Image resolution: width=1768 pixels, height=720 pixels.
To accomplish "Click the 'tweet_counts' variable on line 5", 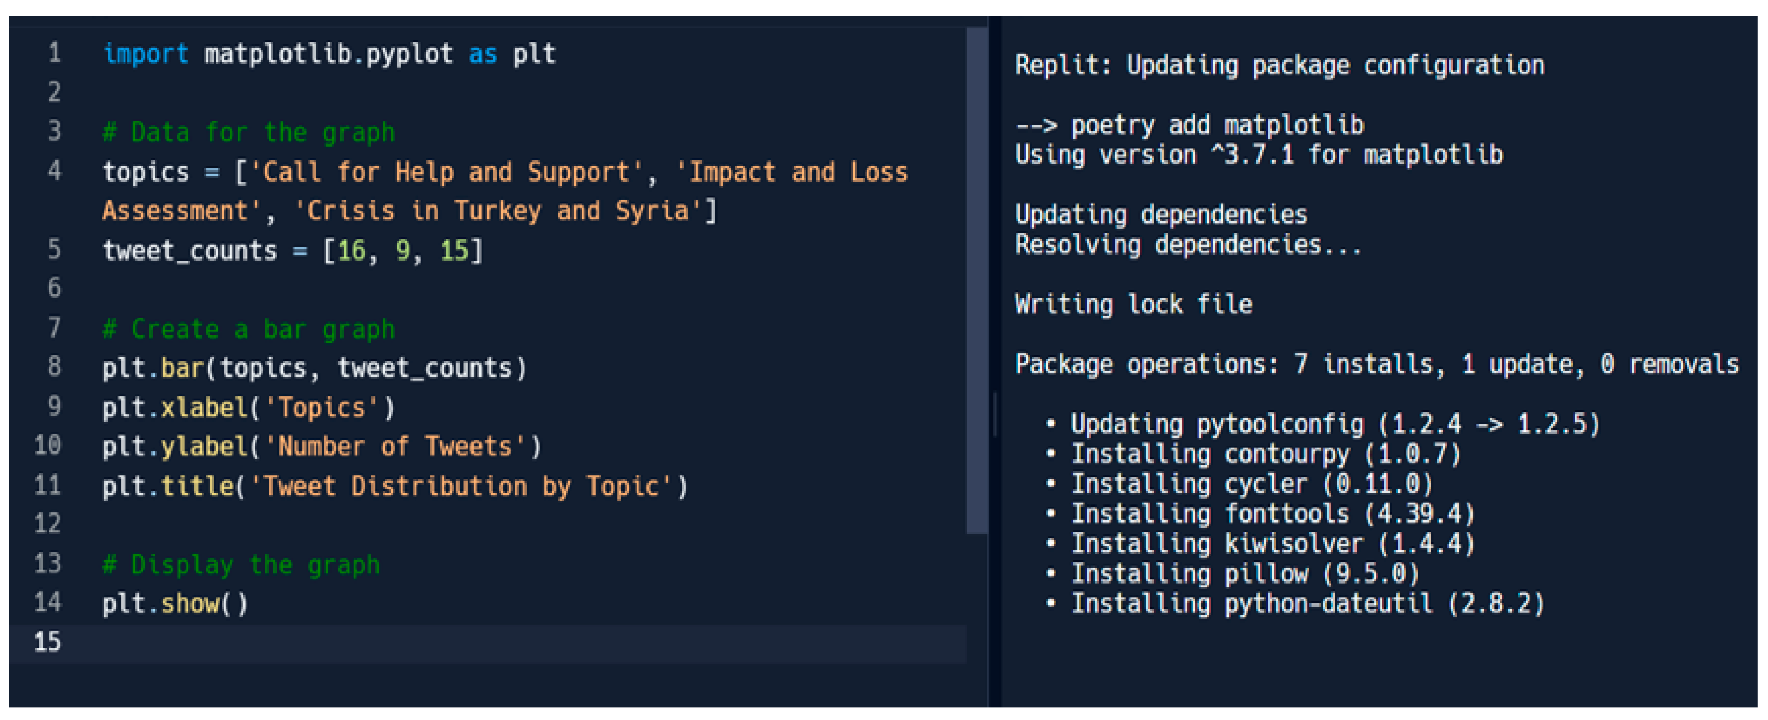I will (189, 250).
